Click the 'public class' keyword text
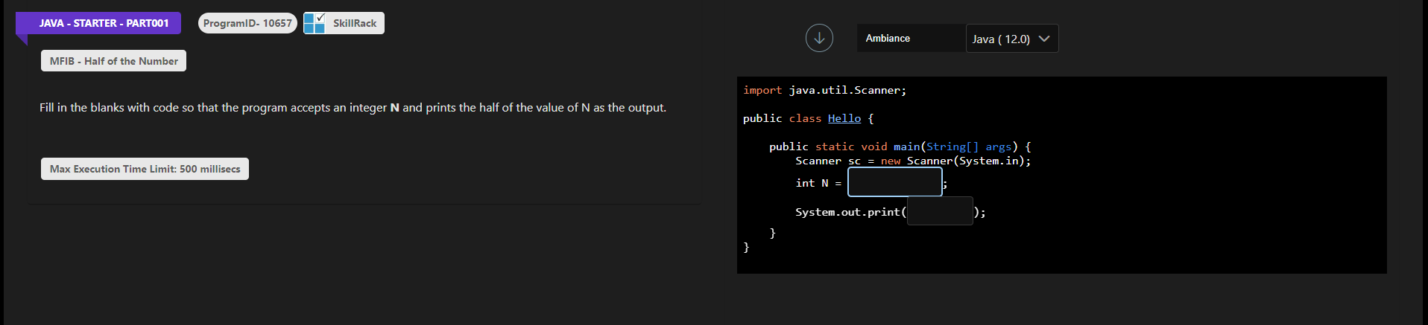This screenshot has height=325, width=1428. 782,118
